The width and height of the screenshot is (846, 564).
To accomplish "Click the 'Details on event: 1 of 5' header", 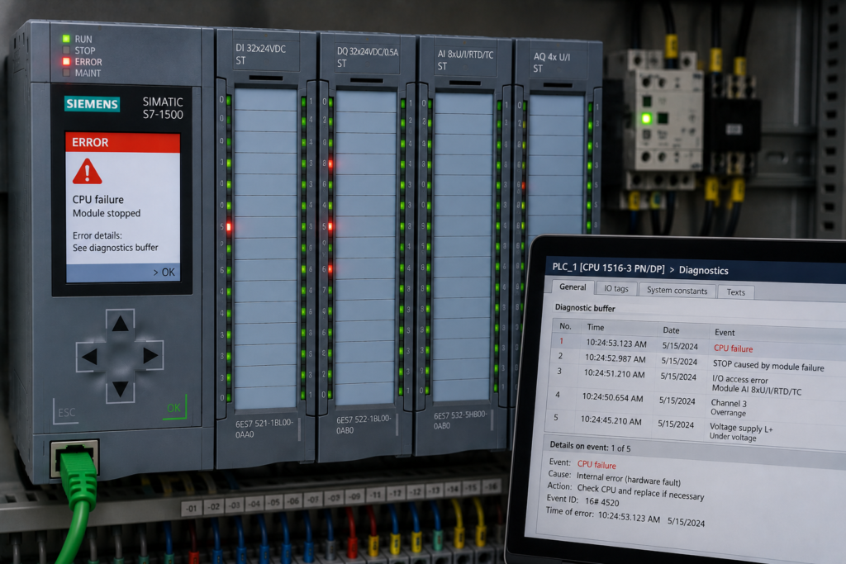I will point(590,447).
